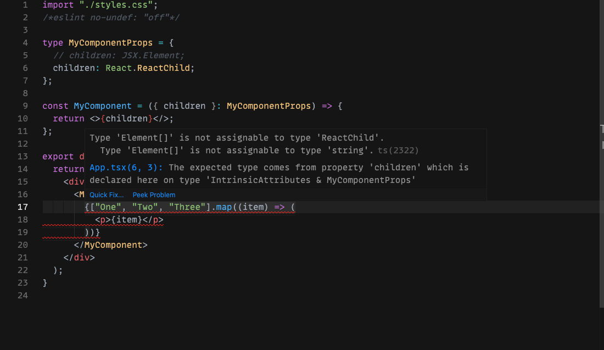The image size is (604, 350).
Task: Click the "Two" string in the array
Action: (145, 207)
